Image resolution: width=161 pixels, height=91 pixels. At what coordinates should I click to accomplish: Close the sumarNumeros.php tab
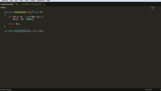point(17,4)
